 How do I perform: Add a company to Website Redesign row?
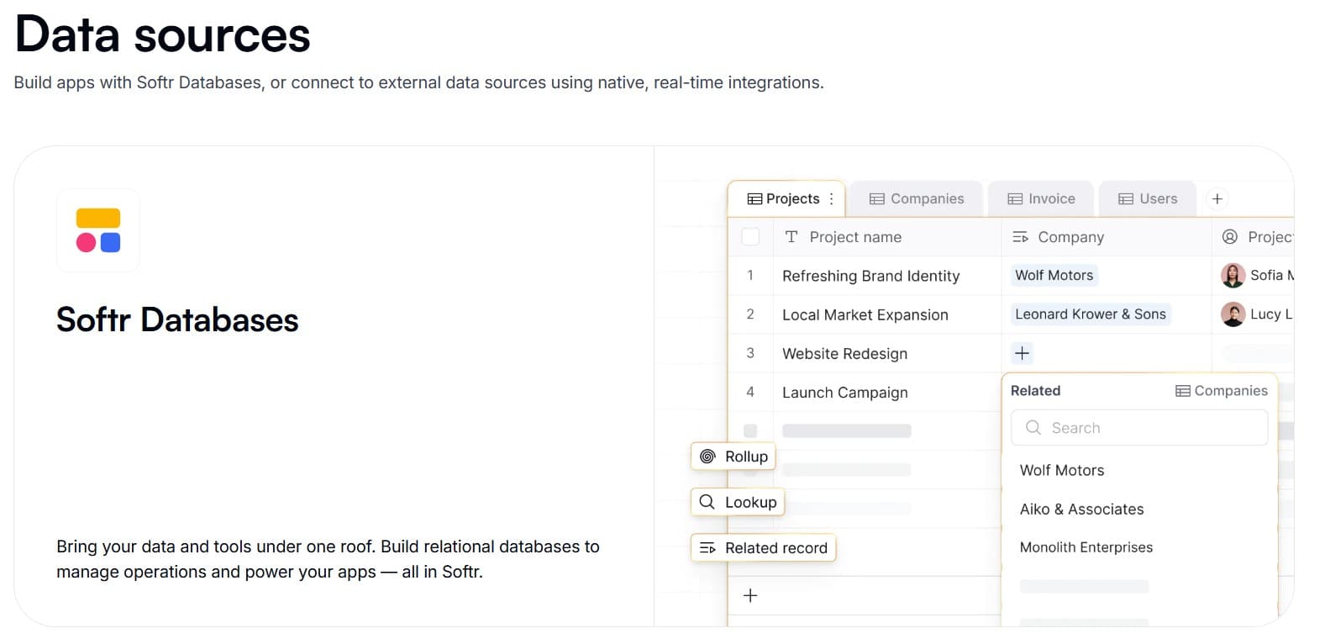tap(1022, 353)
